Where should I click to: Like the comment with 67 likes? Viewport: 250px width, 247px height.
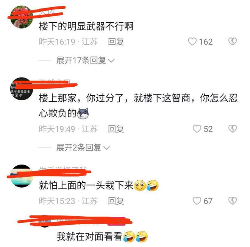click(x=197, y=200)
